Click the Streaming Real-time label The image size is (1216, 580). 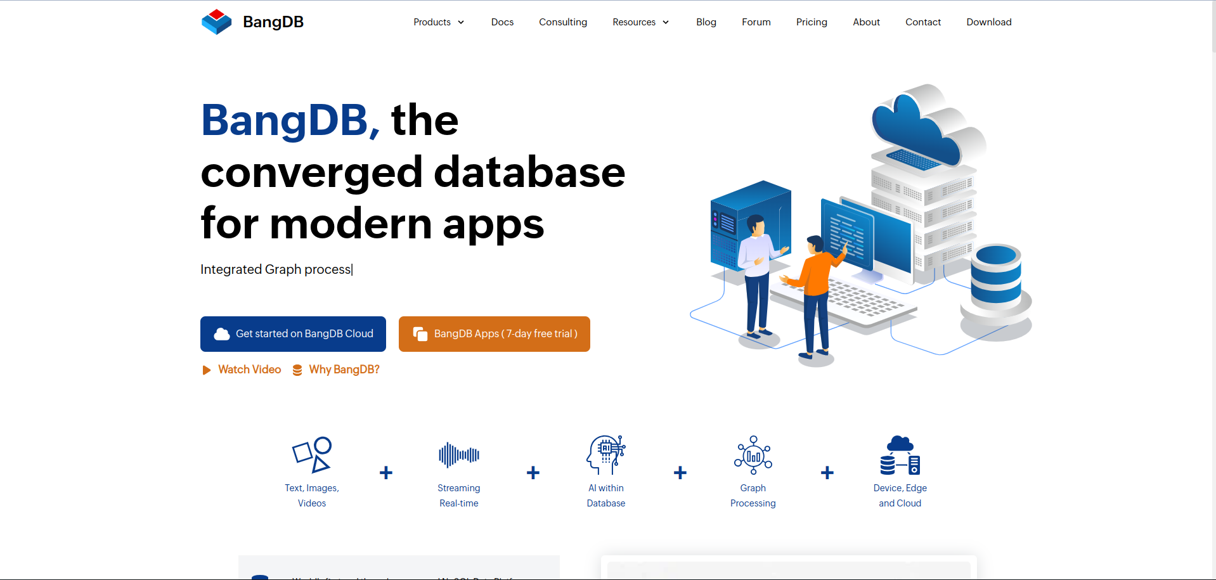tap(459, 496)
